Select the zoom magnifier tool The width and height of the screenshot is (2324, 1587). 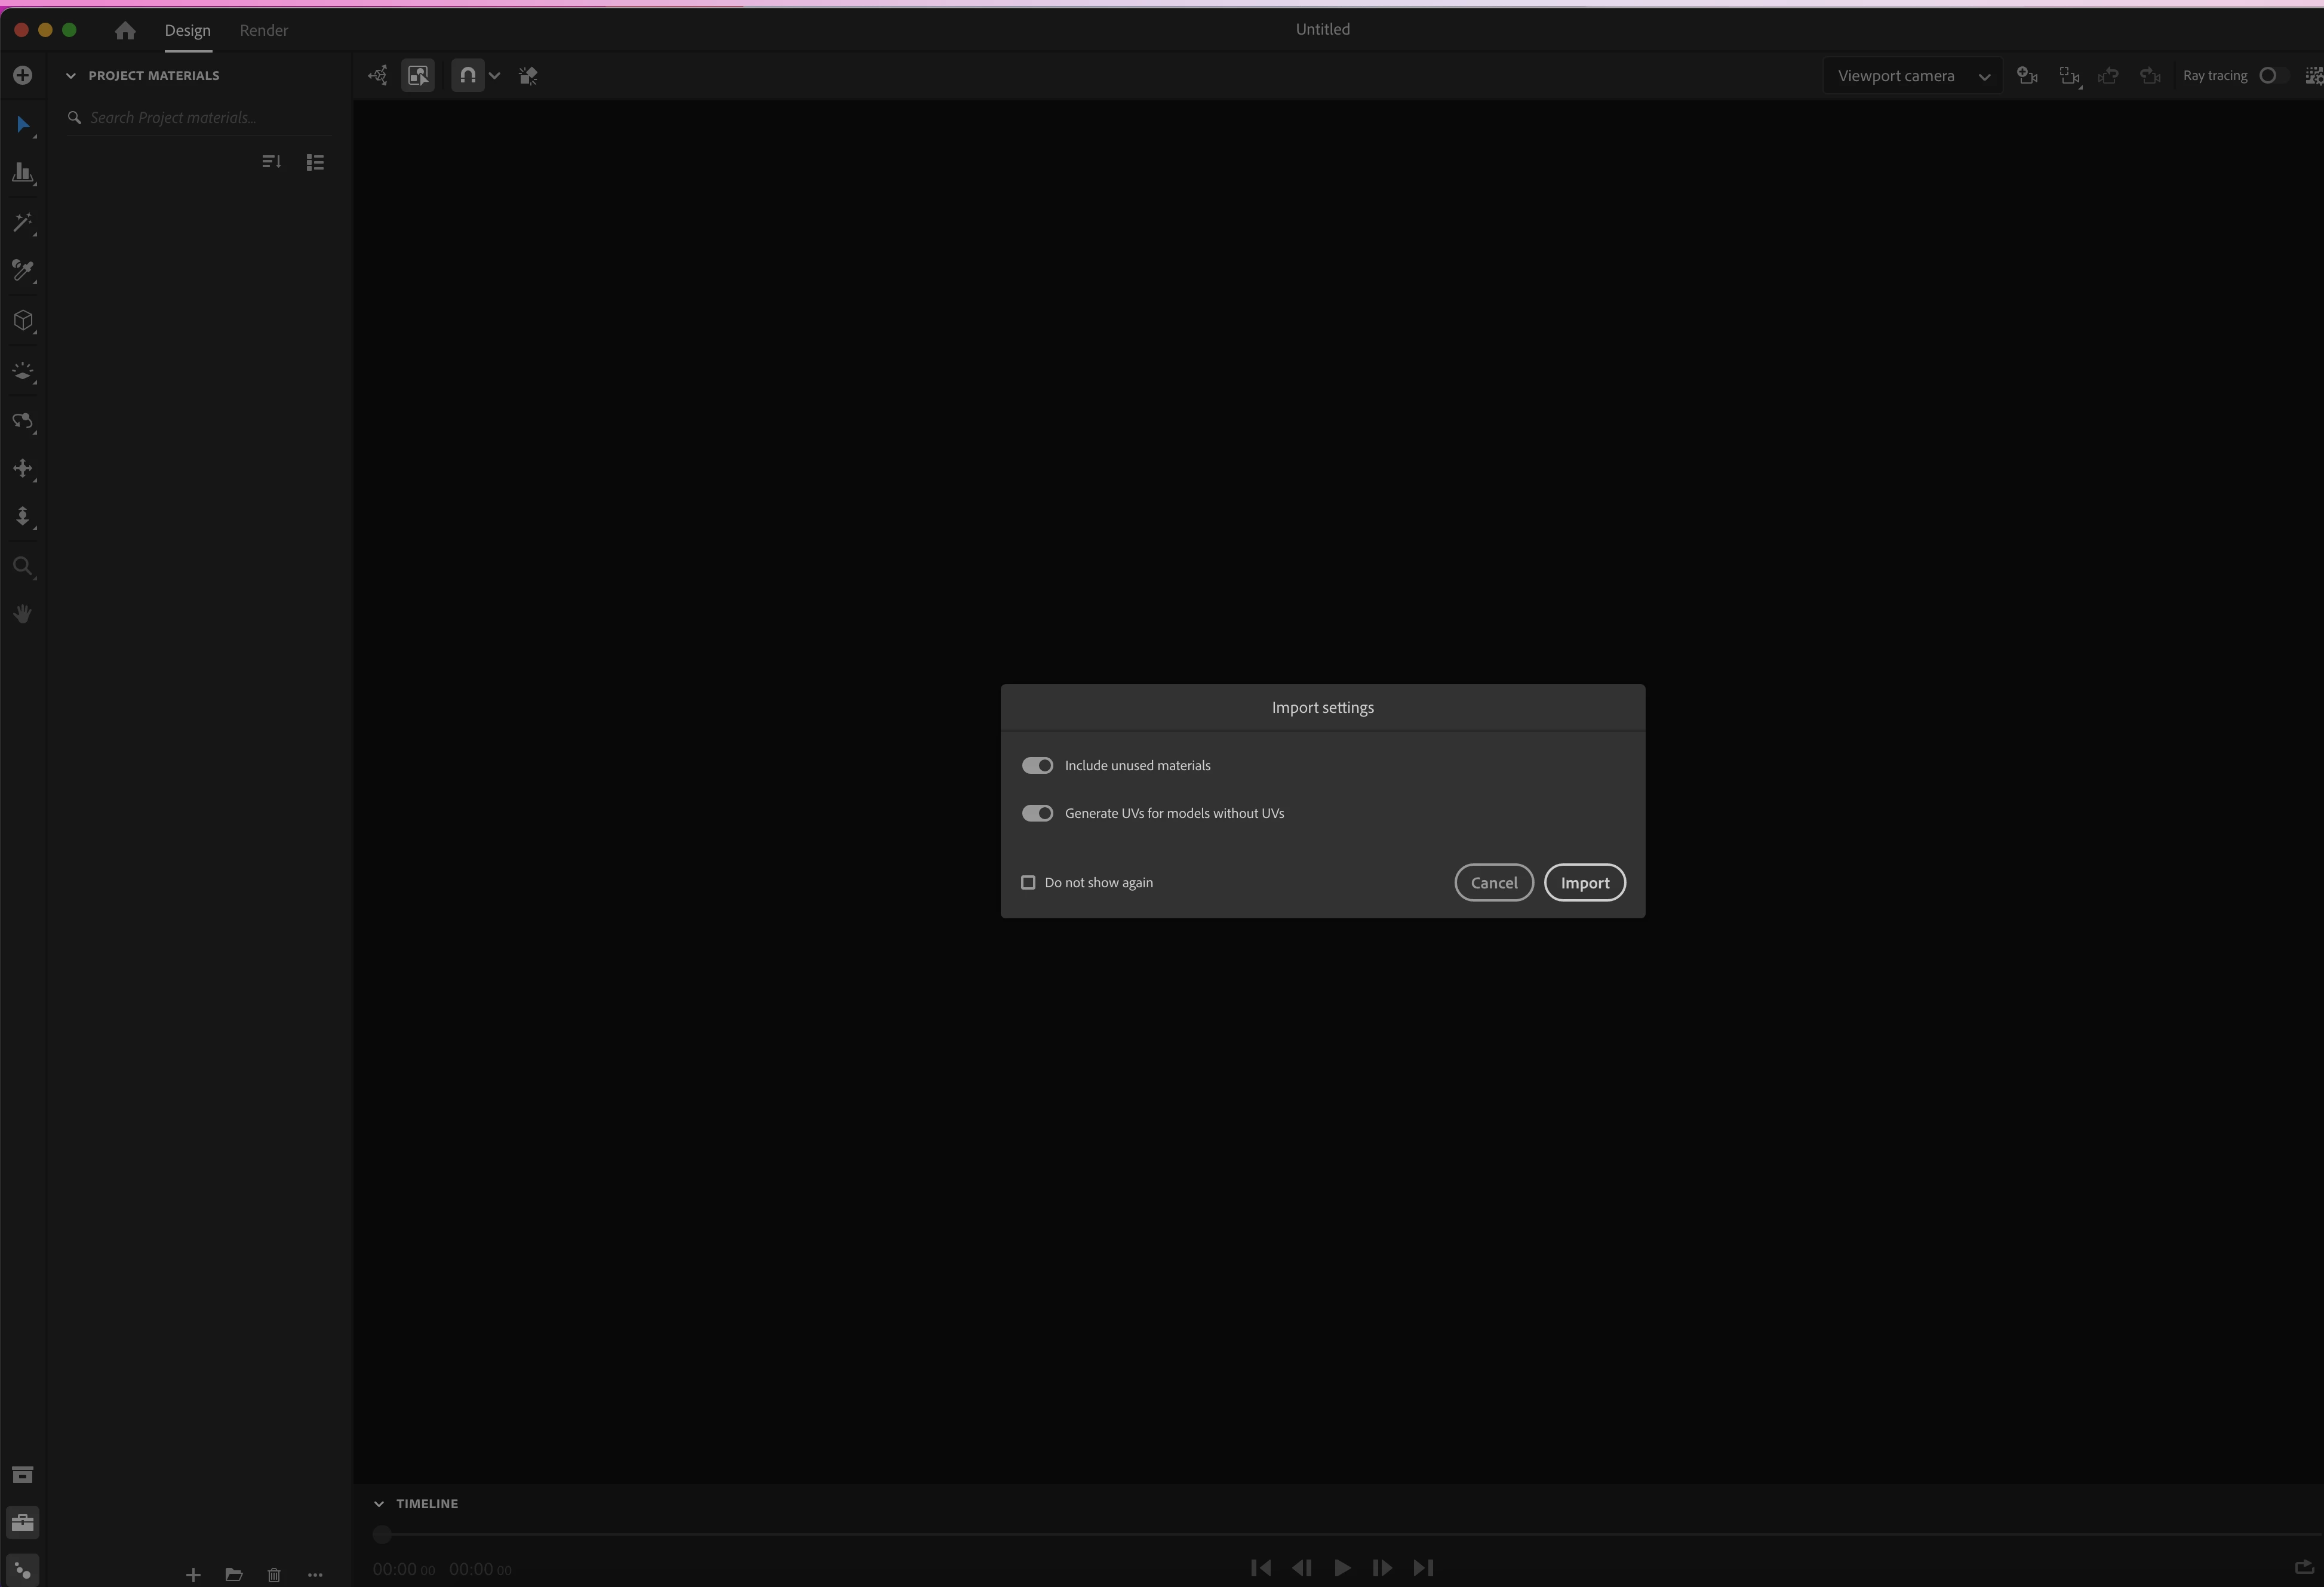coord(22,567)
